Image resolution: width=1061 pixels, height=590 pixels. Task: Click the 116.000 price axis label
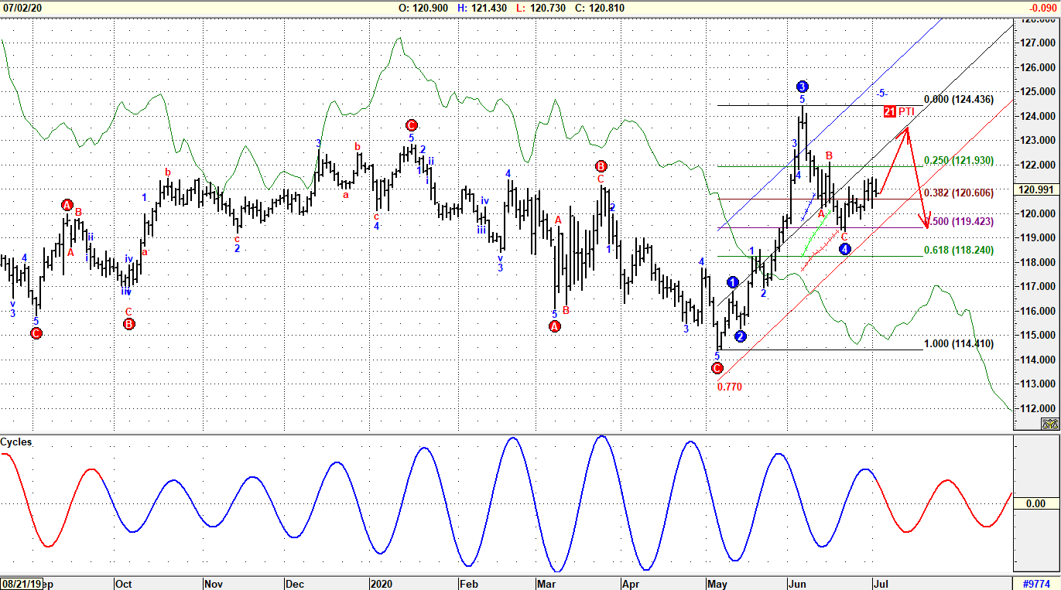(x=1039, y=311)
